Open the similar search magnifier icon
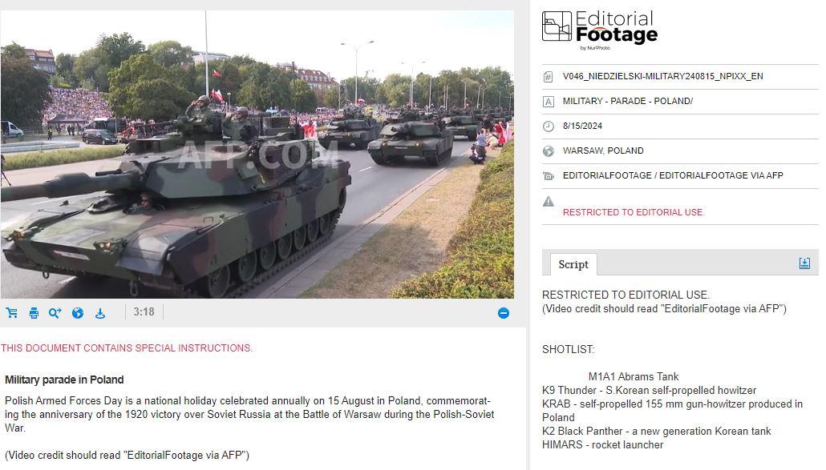 coord(55,313)
